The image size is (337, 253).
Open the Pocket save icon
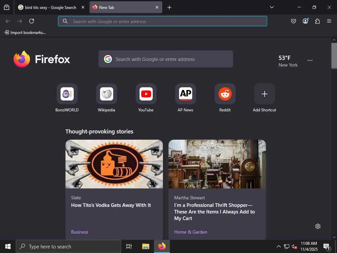(293, 21)
